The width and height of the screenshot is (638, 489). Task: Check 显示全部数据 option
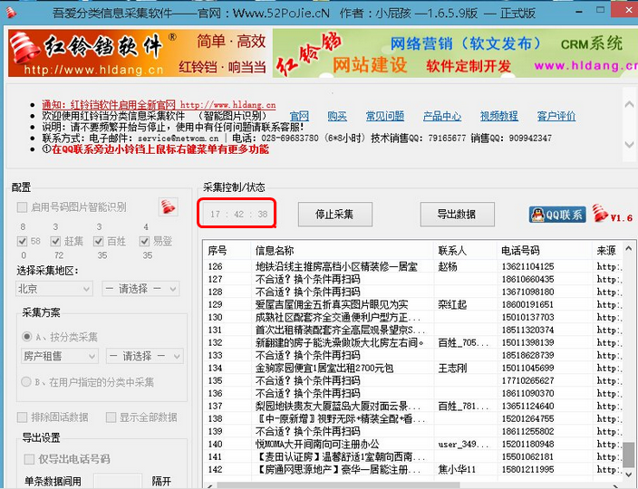point(111,417)
